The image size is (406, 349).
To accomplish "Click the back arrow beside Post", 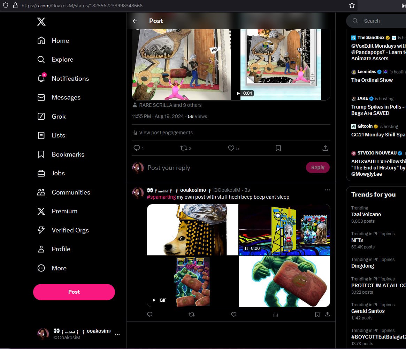I will coord(135,21).
